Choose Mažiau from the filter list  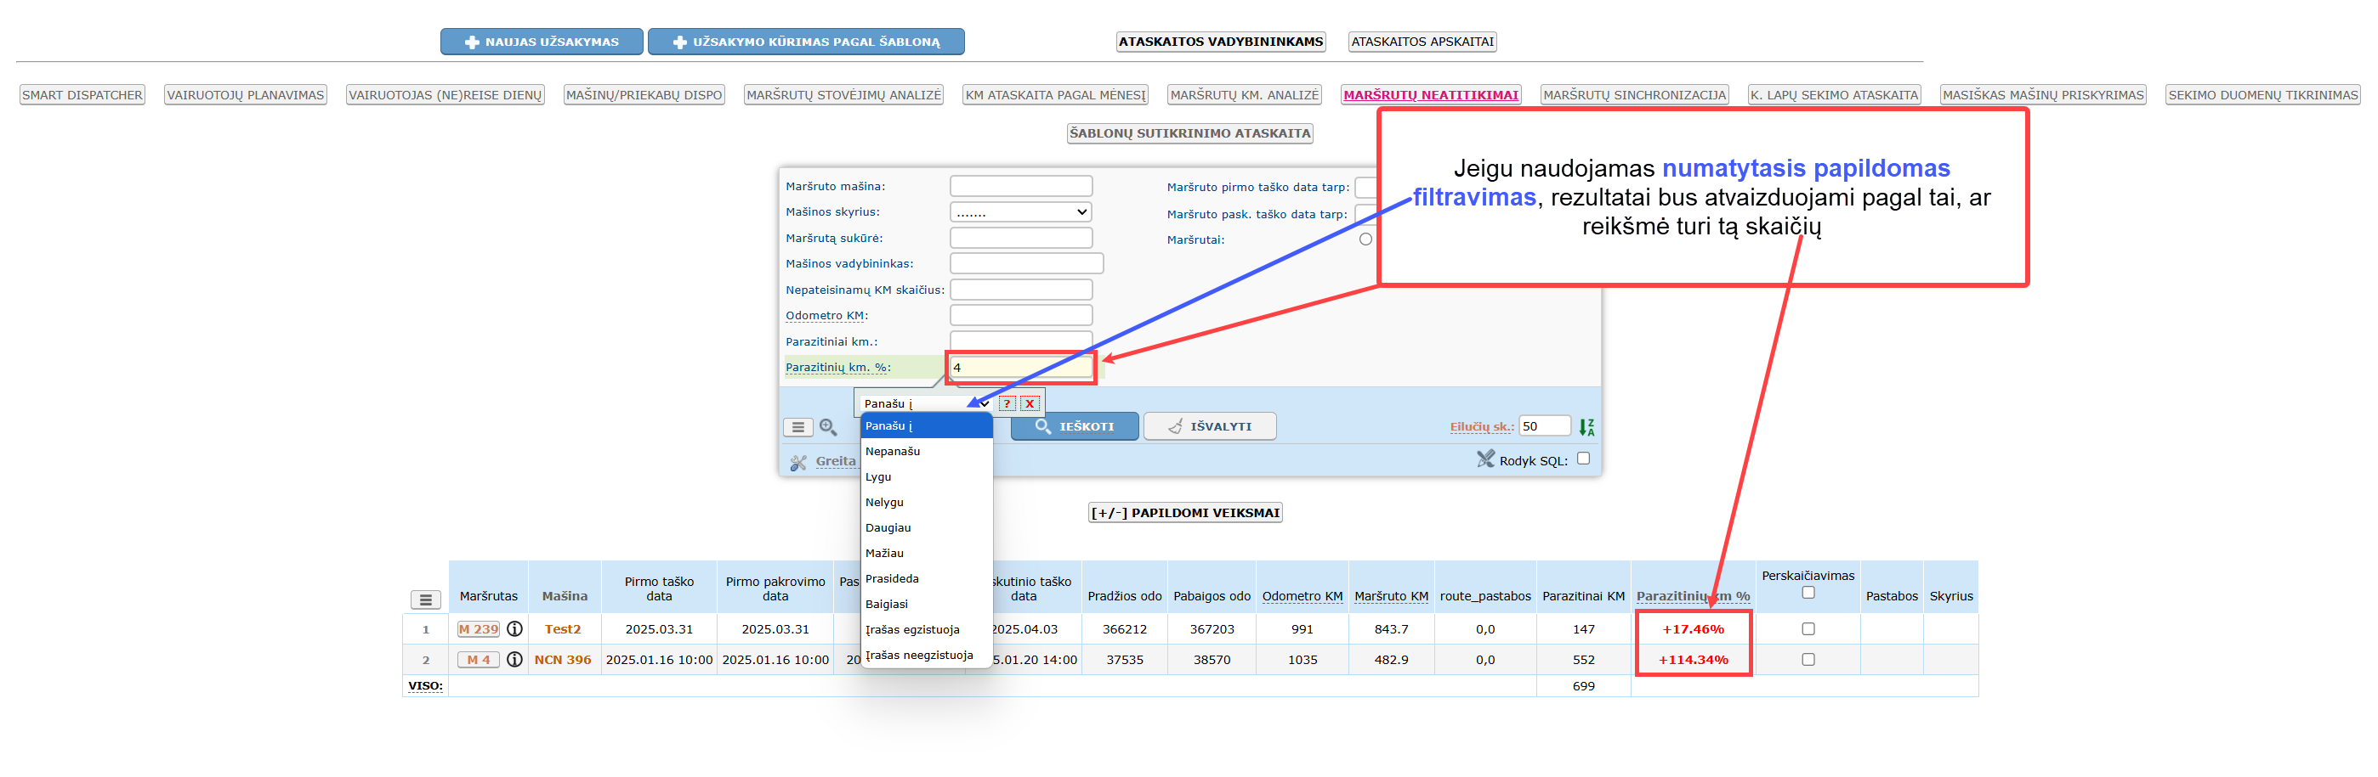pos(926,554)
